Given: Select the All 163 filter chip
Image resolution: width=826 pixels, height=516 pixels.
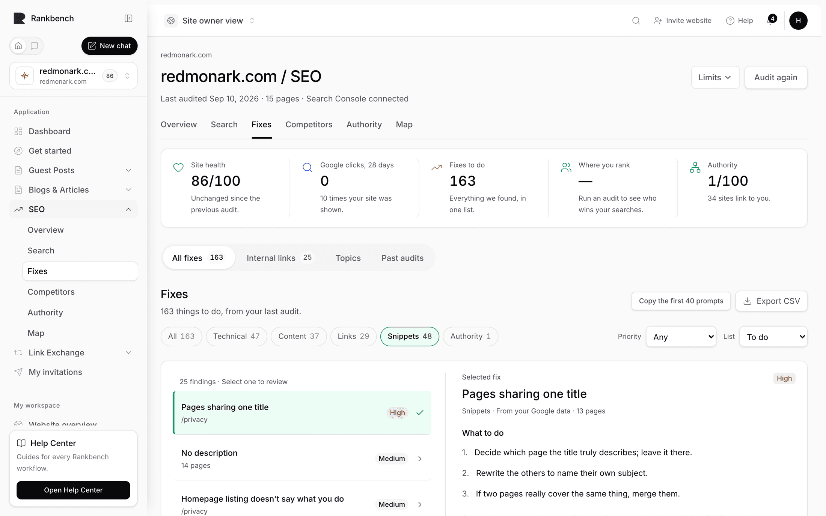Looking at the screenshot, I should [181, 336].
